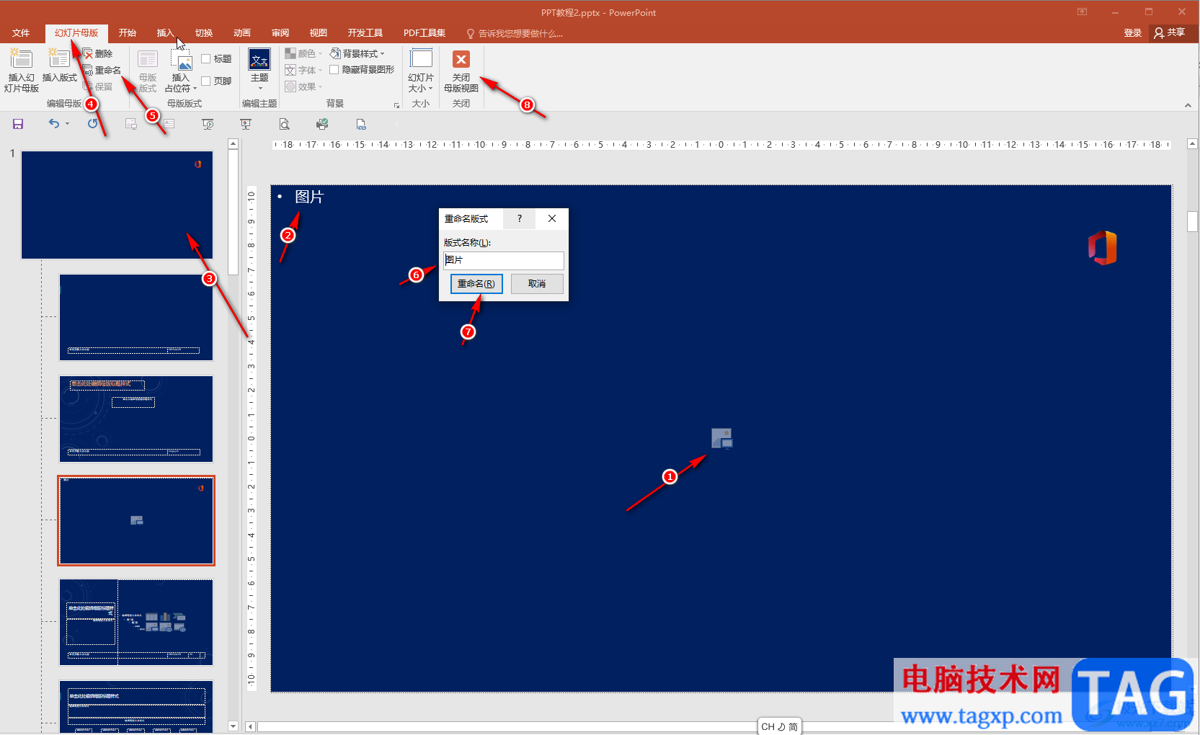This screenshot has width=1200, height=735.
Task: Select the selected picture layout thumbnail
Action: click(x=136, y=520)
